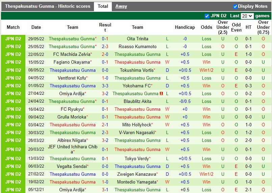The height and width of the screenshot is (193, 272).
Task: Click JPN D2 league cell for 08/05/22
Action: coord(13,70)
